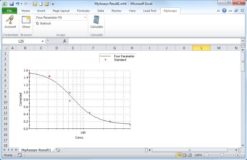Click the macro recording status bar icon
Image resolution: width=247 pixels, height=160 pixels.
pos(20,155)
